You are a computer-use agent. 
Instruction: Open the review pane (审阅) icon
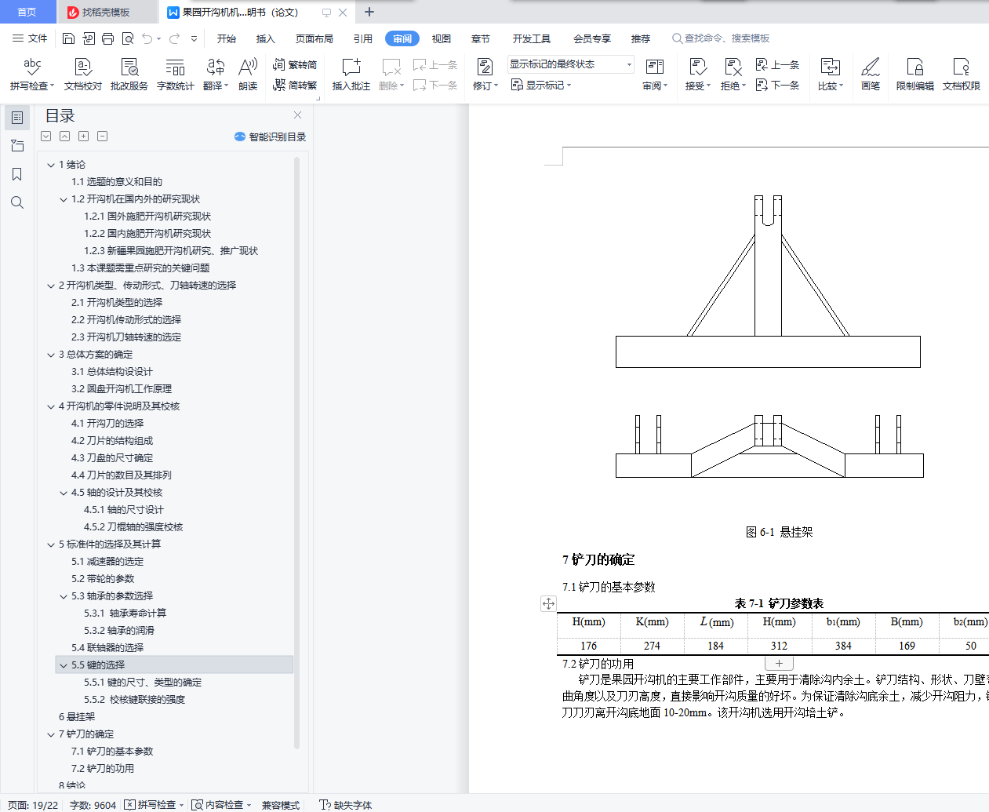tap(655, 75)
